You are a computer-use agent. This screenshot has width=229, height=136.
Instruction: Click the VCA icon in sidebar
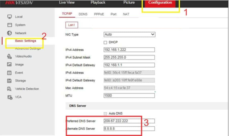[9, 97]
